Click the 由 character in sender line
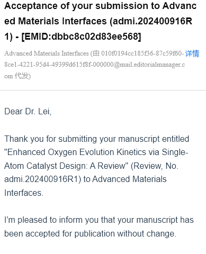This screenshot has width=206, height=254. [x=96, y=53]
